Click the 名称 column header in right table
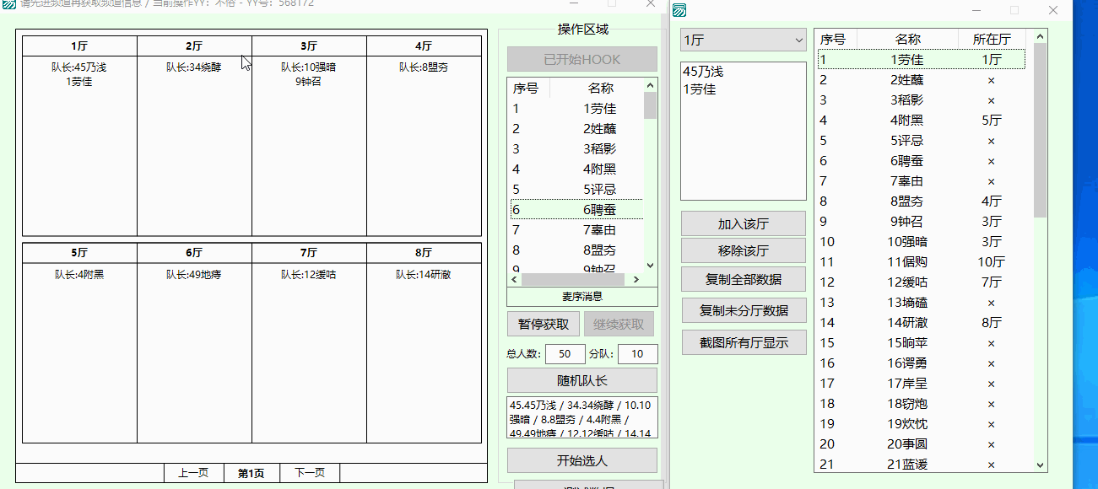 coord(908,39)
